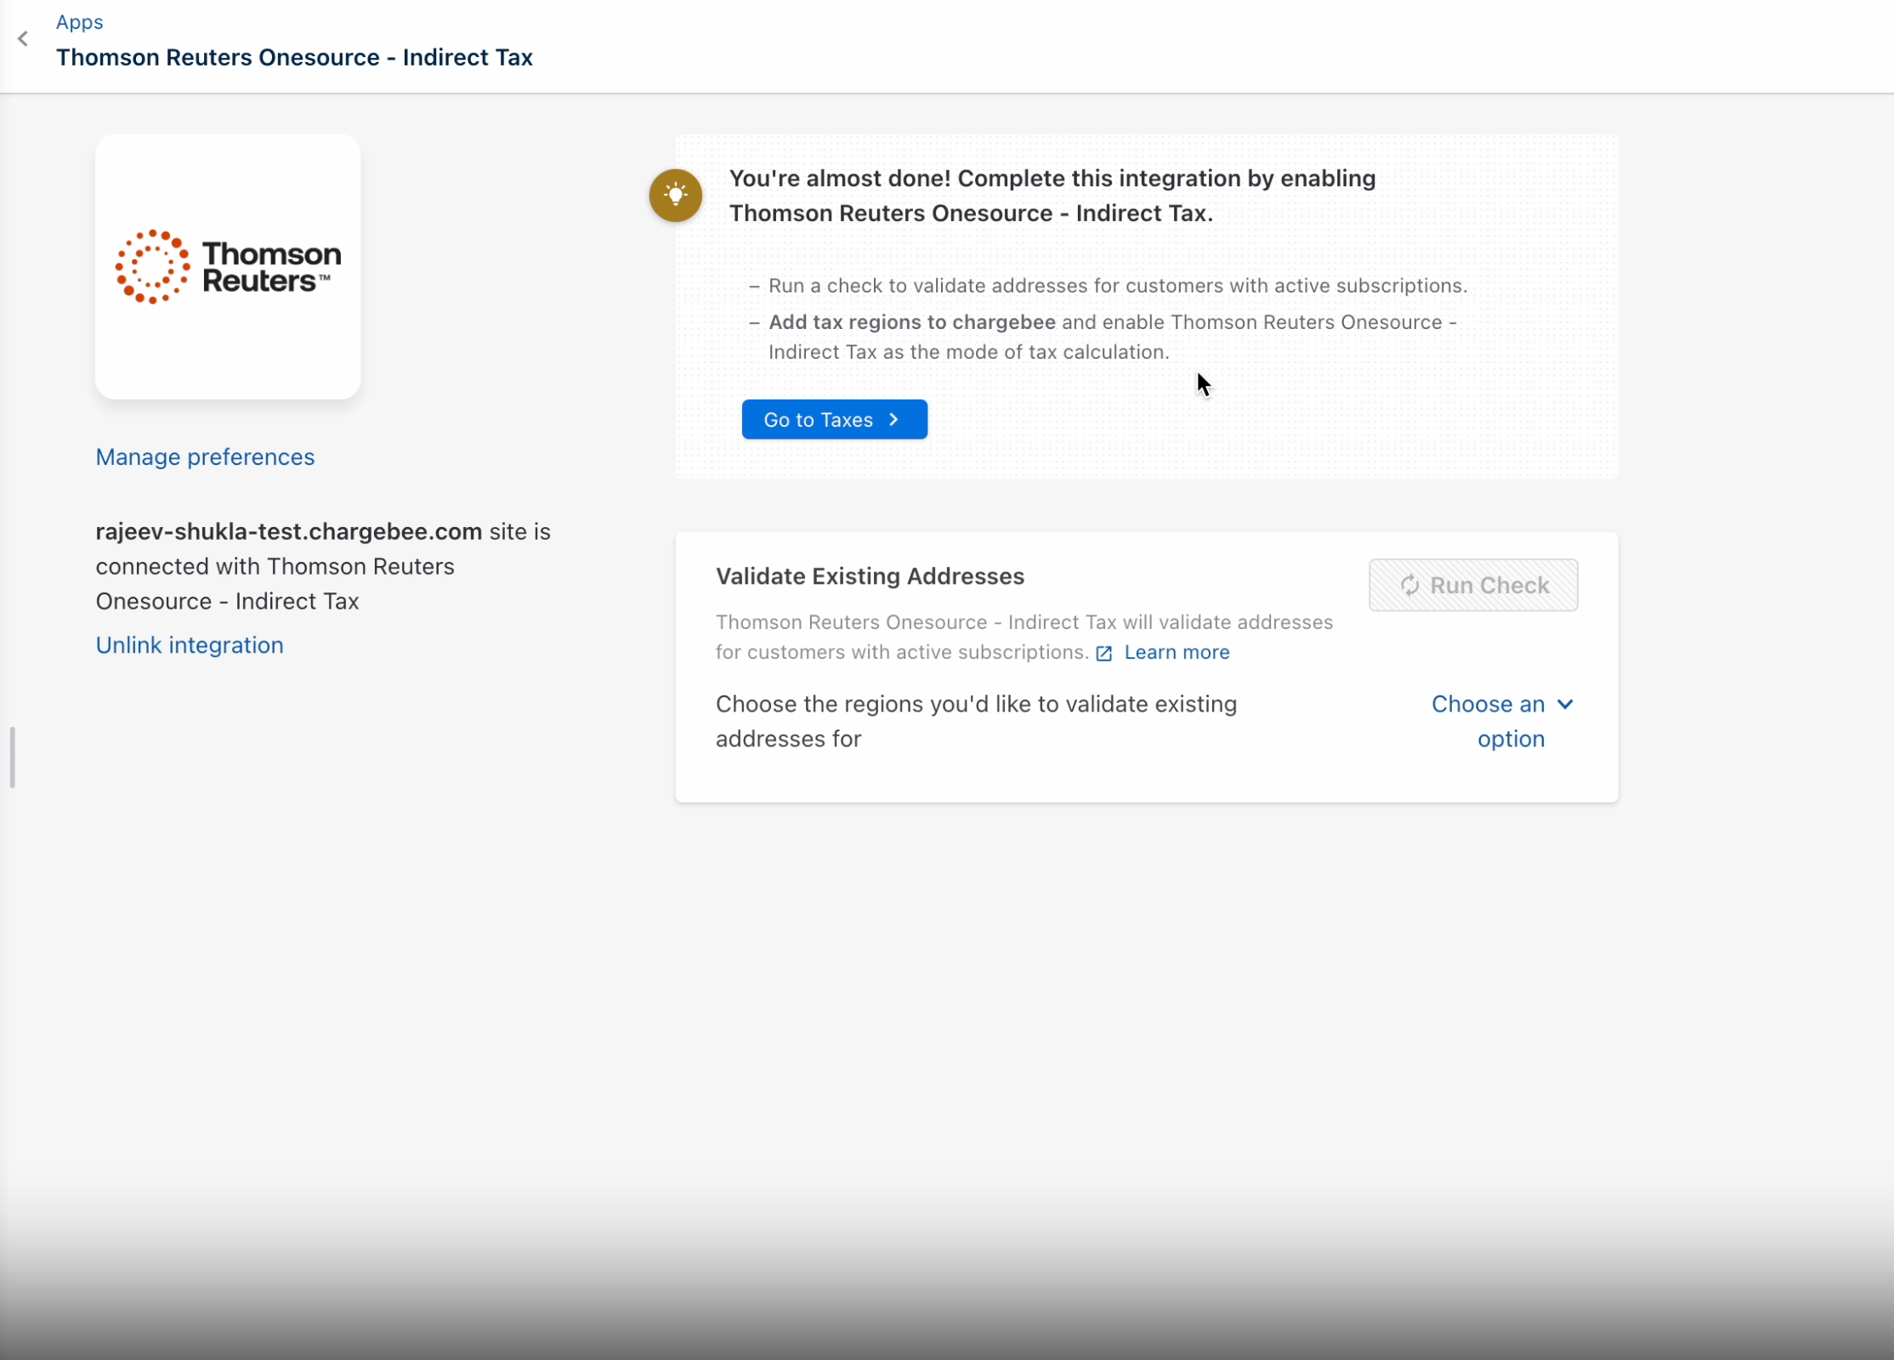Click the refresh icon inside Run Check
Image resolution: width=1894 pixels, height=1360 pixels.
(x=1409, y=586)
